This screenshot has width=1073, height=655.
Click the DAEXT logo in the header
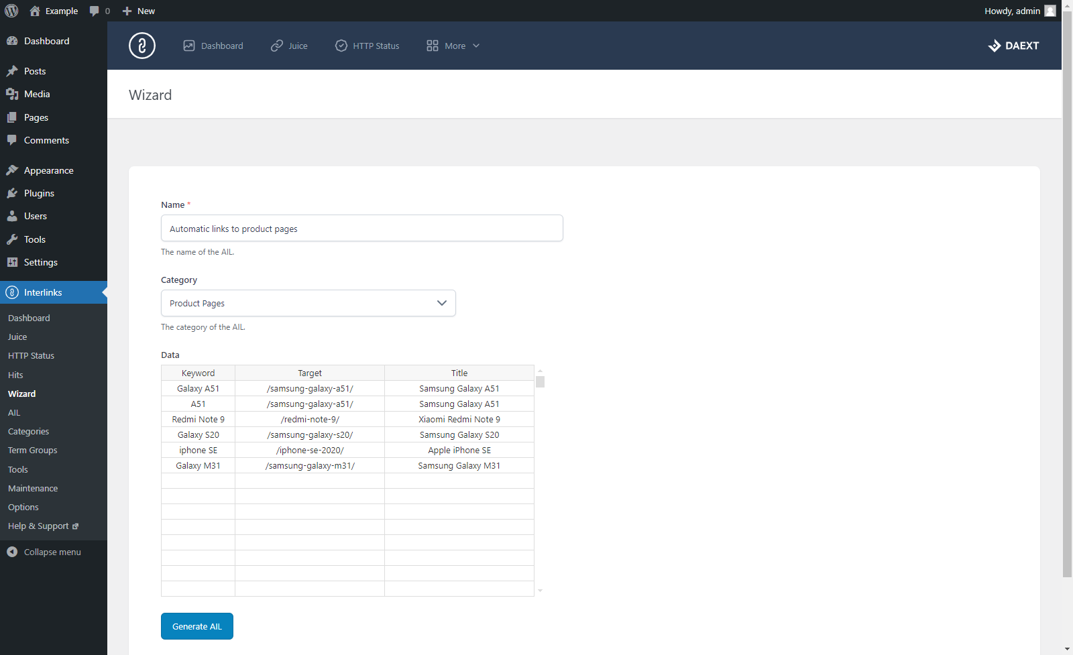pos(1013,46)
